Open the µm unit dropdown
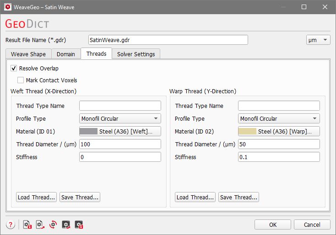This screenshot has height=235, width=336. point(318,40)
